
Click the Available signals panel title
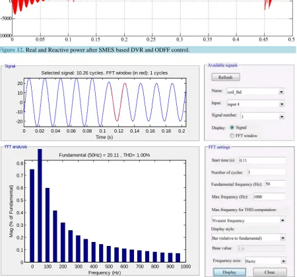click(x=222, y=65)
